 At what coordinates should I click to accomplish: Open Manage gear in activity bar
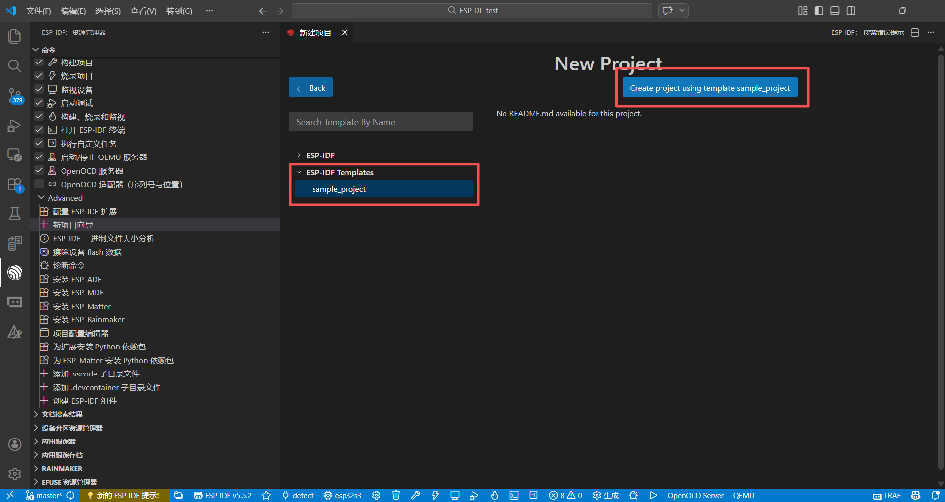click(x=15, y=474)
